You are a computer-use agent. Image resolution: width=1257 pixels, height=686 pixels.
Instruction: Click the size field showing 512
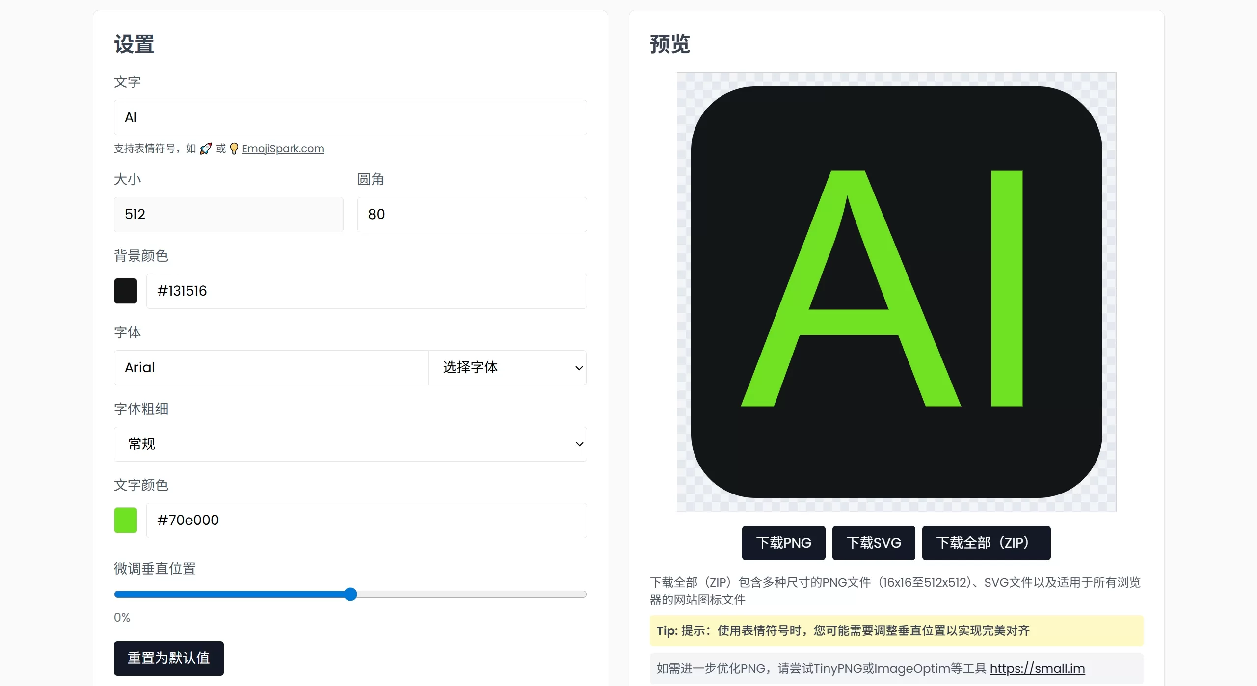(228, 214)
